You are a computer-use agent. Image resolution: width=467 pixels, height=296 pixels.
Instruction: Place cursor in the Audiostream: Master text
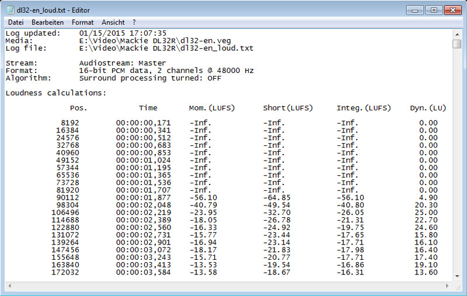(122, 63)
